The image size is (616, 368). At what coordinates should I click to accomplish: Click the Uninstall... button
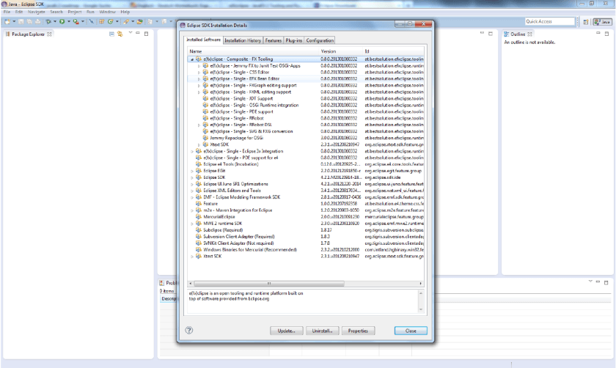(322, 331)
